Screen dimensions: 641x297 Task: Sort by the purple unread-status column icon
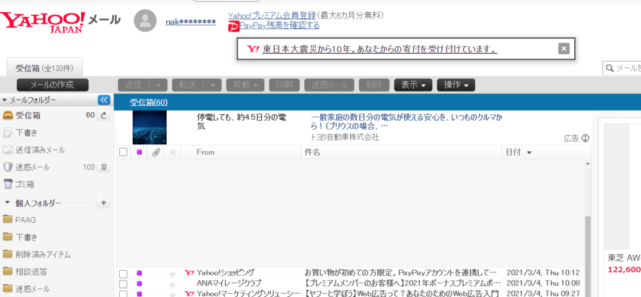pos(139,152)
